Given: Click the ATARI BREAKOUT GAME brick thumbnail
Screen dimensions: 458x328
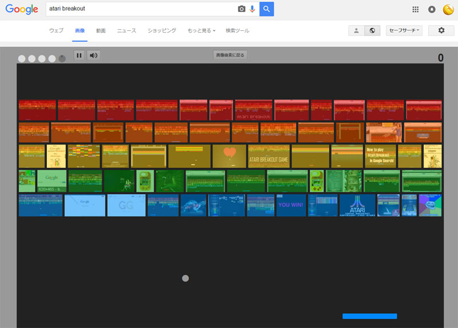Looking at the screenshot, I should coord(269,156).
